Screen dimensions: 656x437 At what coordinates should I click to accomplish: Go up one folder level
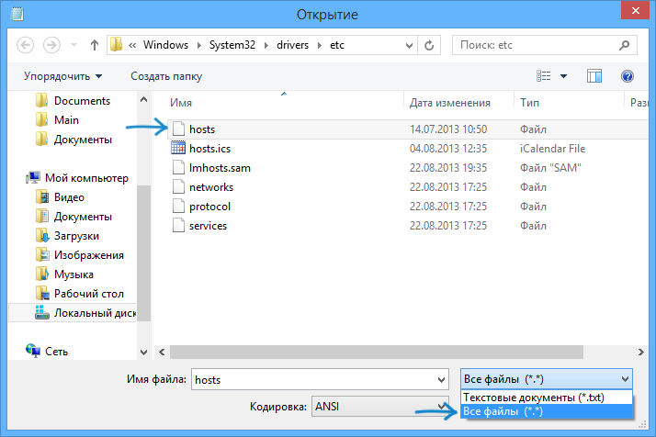95,45
